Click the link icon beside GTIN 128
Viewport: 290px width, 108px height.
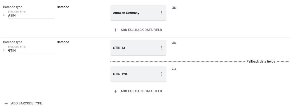click(174, 69)
